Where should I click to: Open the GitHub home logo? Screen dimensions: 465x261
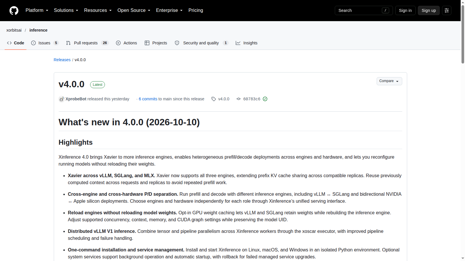14,10
